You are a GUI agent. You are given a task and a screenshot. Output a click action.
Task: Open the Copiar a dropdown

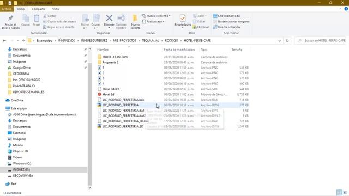96,22
